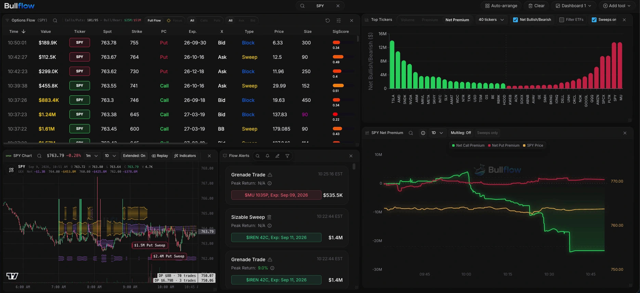Image resolution: width=640 pixels, height=293 pixels.
Task: Click the SigScore bar for the 10:50:01 row
Action: (343, 42)
